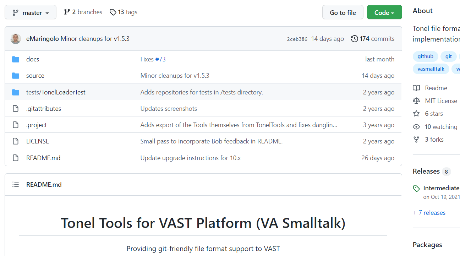Open 'Small pass to incorporate Bob feedback' commit
Viewport: 460px width, 256px height.
click(212, 141)
